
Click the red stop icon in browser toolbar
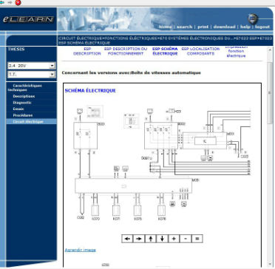coord(18,3)
